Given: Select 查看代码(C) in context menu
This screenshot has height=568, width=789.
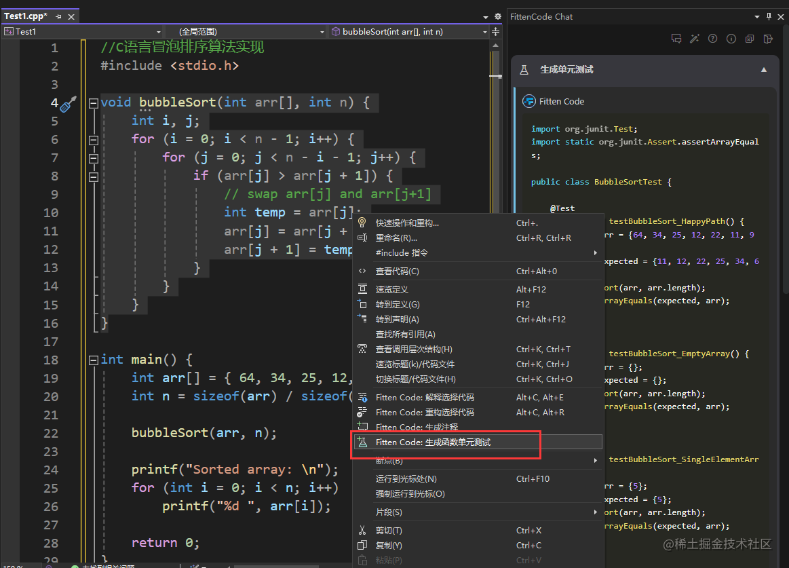Looking at the screenshot, I should click(478, 271).
